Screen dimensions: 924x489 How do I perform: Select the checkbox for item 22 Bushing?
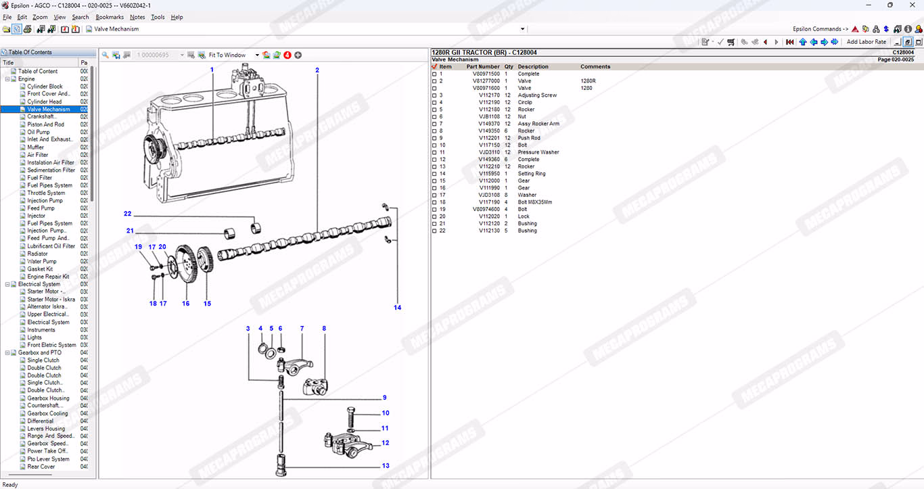(434, 231)
